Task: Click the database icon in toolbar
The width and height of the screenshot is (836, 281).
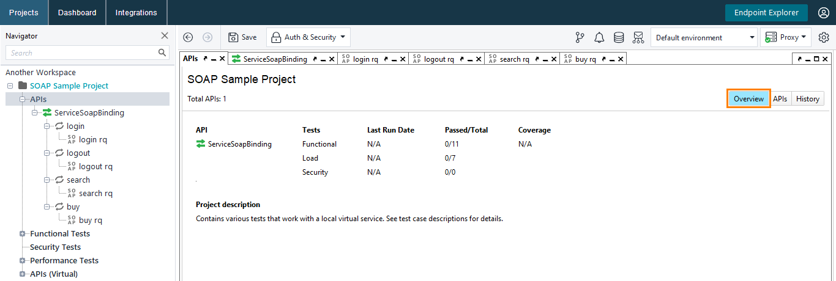Action: pyautogui.click(x=619, y=37)
